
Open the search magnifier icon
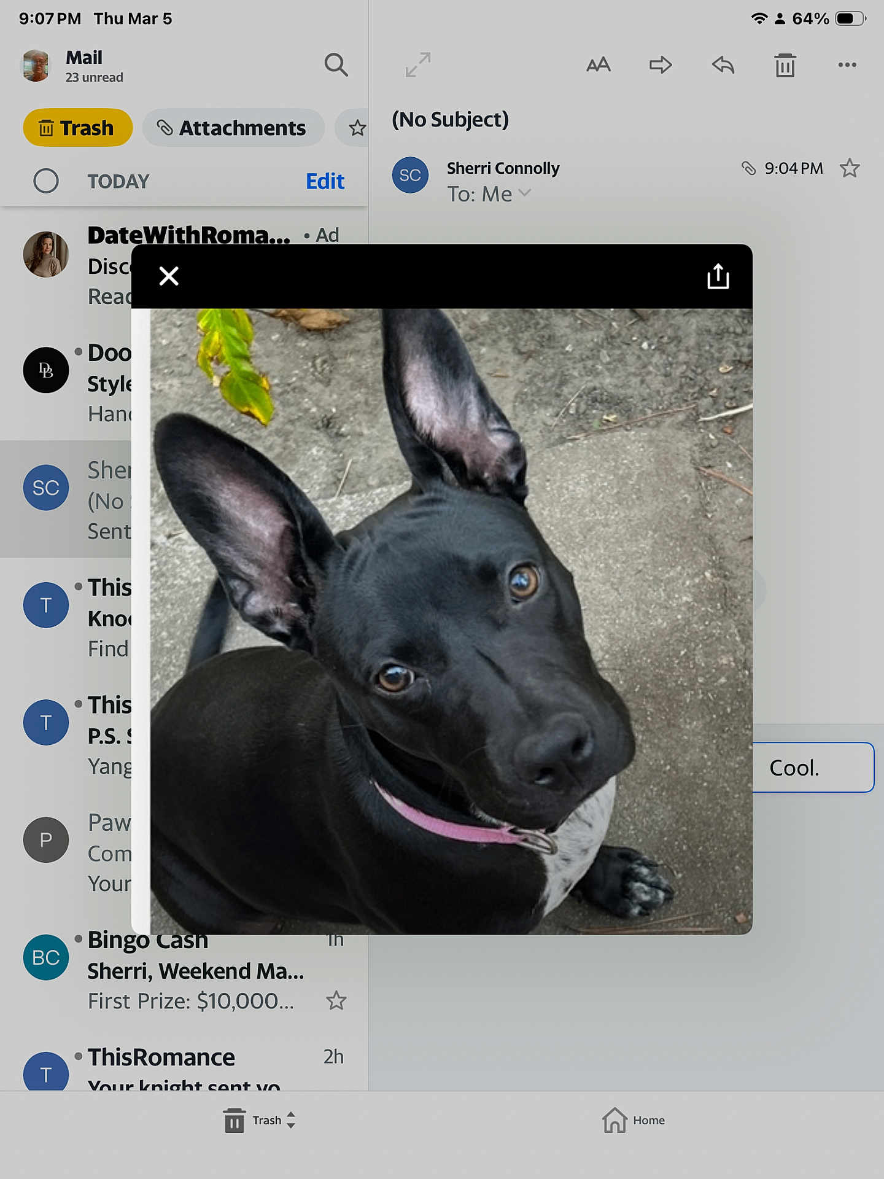click(x=336, y=64)
